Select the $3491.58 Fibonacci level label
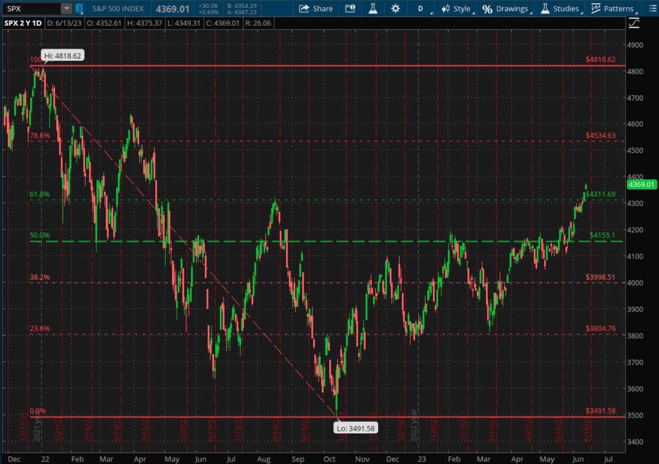The image size is (659, 464). (600, 411)
